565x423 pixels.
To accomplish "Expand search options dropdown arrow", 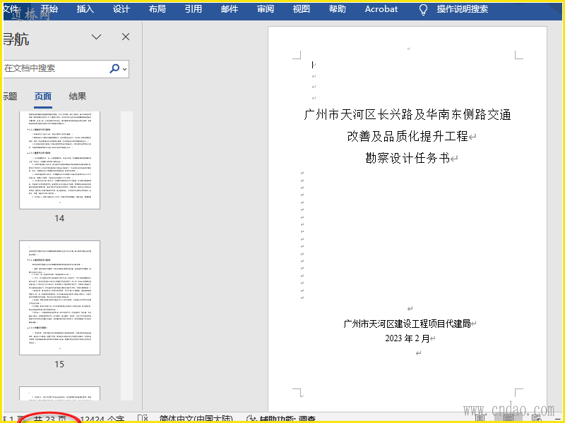I will point(125,68).
